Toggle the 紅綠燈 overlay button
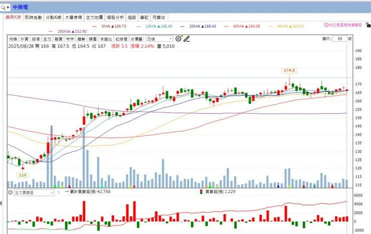 point(121,39)
